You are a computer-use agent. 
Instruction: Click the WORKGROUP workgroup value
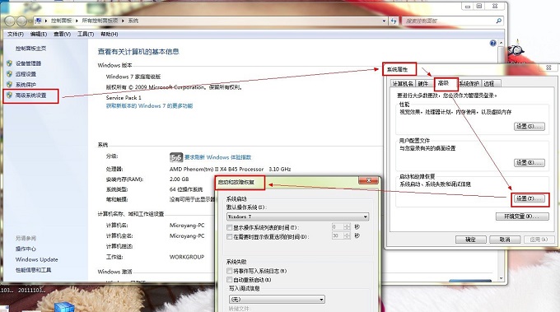pos(187,257)
